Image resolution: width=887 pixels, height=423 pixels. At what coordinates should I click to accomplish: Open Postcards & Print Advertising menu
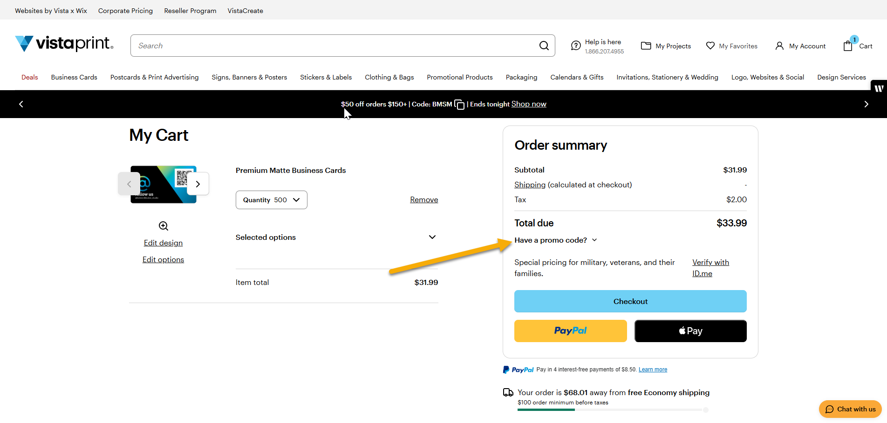(x=155, y=77)
